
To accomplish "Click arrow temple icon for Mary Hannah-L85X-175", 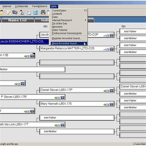I will tap(106, 105).
